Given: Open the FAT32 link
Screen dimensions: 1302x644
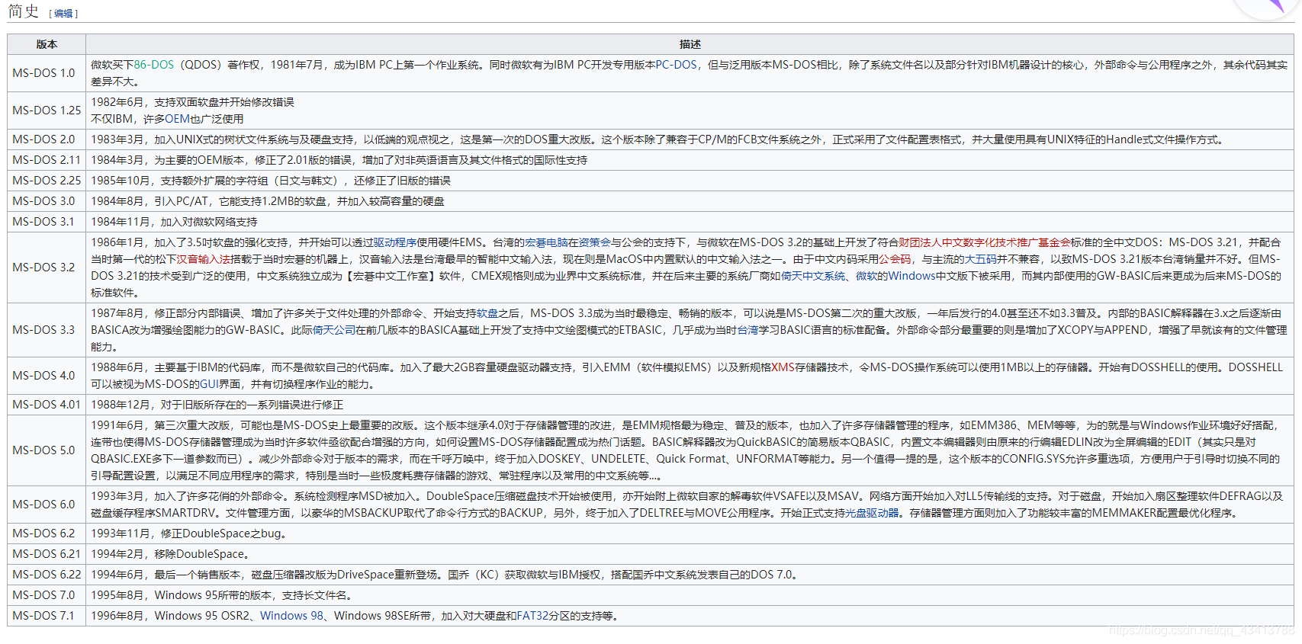Looking at the screenshot, I should click(x=532, y=616).
